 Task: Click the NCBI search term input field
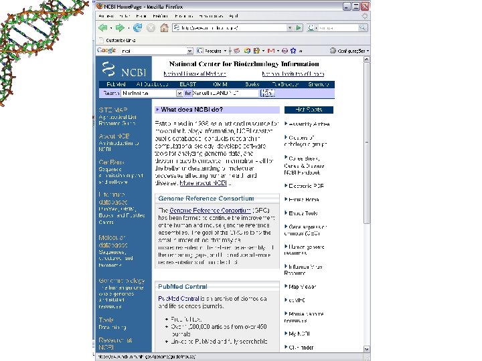click(x=226, y=93)
